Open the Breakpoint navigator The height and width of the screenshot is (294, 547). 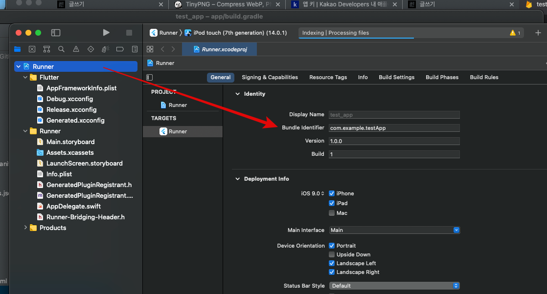[120, 49]
